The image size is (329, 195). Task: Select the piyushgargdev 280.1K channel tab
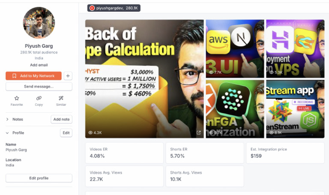click(114, 8)
